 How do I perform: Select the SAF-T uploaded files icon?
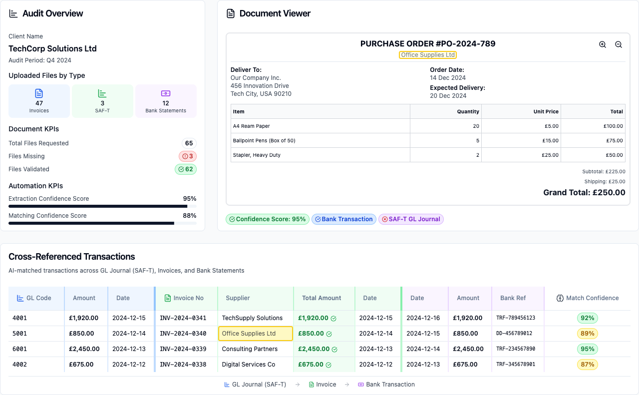[102, 93]
